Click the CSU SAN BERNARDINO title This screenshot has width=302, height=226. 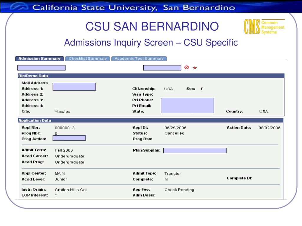[152, 26]
